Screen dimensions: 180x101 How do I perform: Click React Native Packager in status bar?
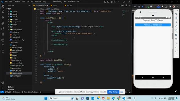[x=30, y=92]
